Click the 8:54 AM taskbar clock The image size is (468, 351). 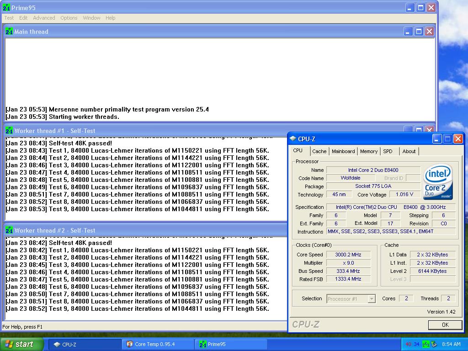[451, 344]
